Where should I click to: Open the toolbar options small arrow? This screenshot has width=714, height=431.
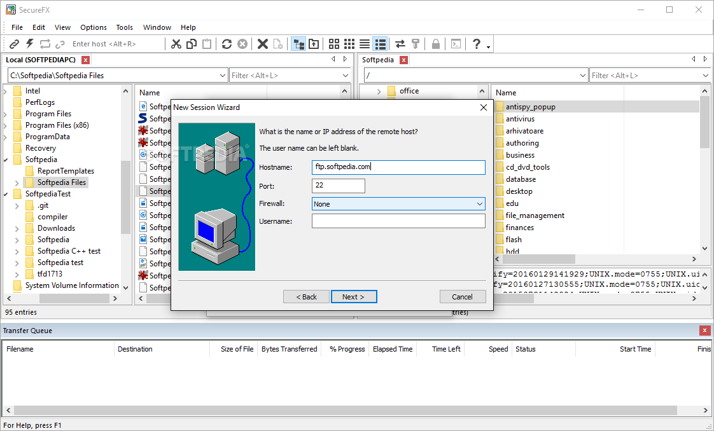[488, 47]
